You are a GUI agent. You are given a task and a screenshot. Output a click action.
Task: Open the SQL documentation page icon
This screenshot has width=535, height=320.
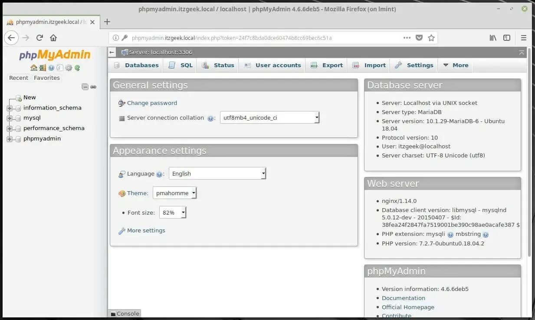[59, 68]
